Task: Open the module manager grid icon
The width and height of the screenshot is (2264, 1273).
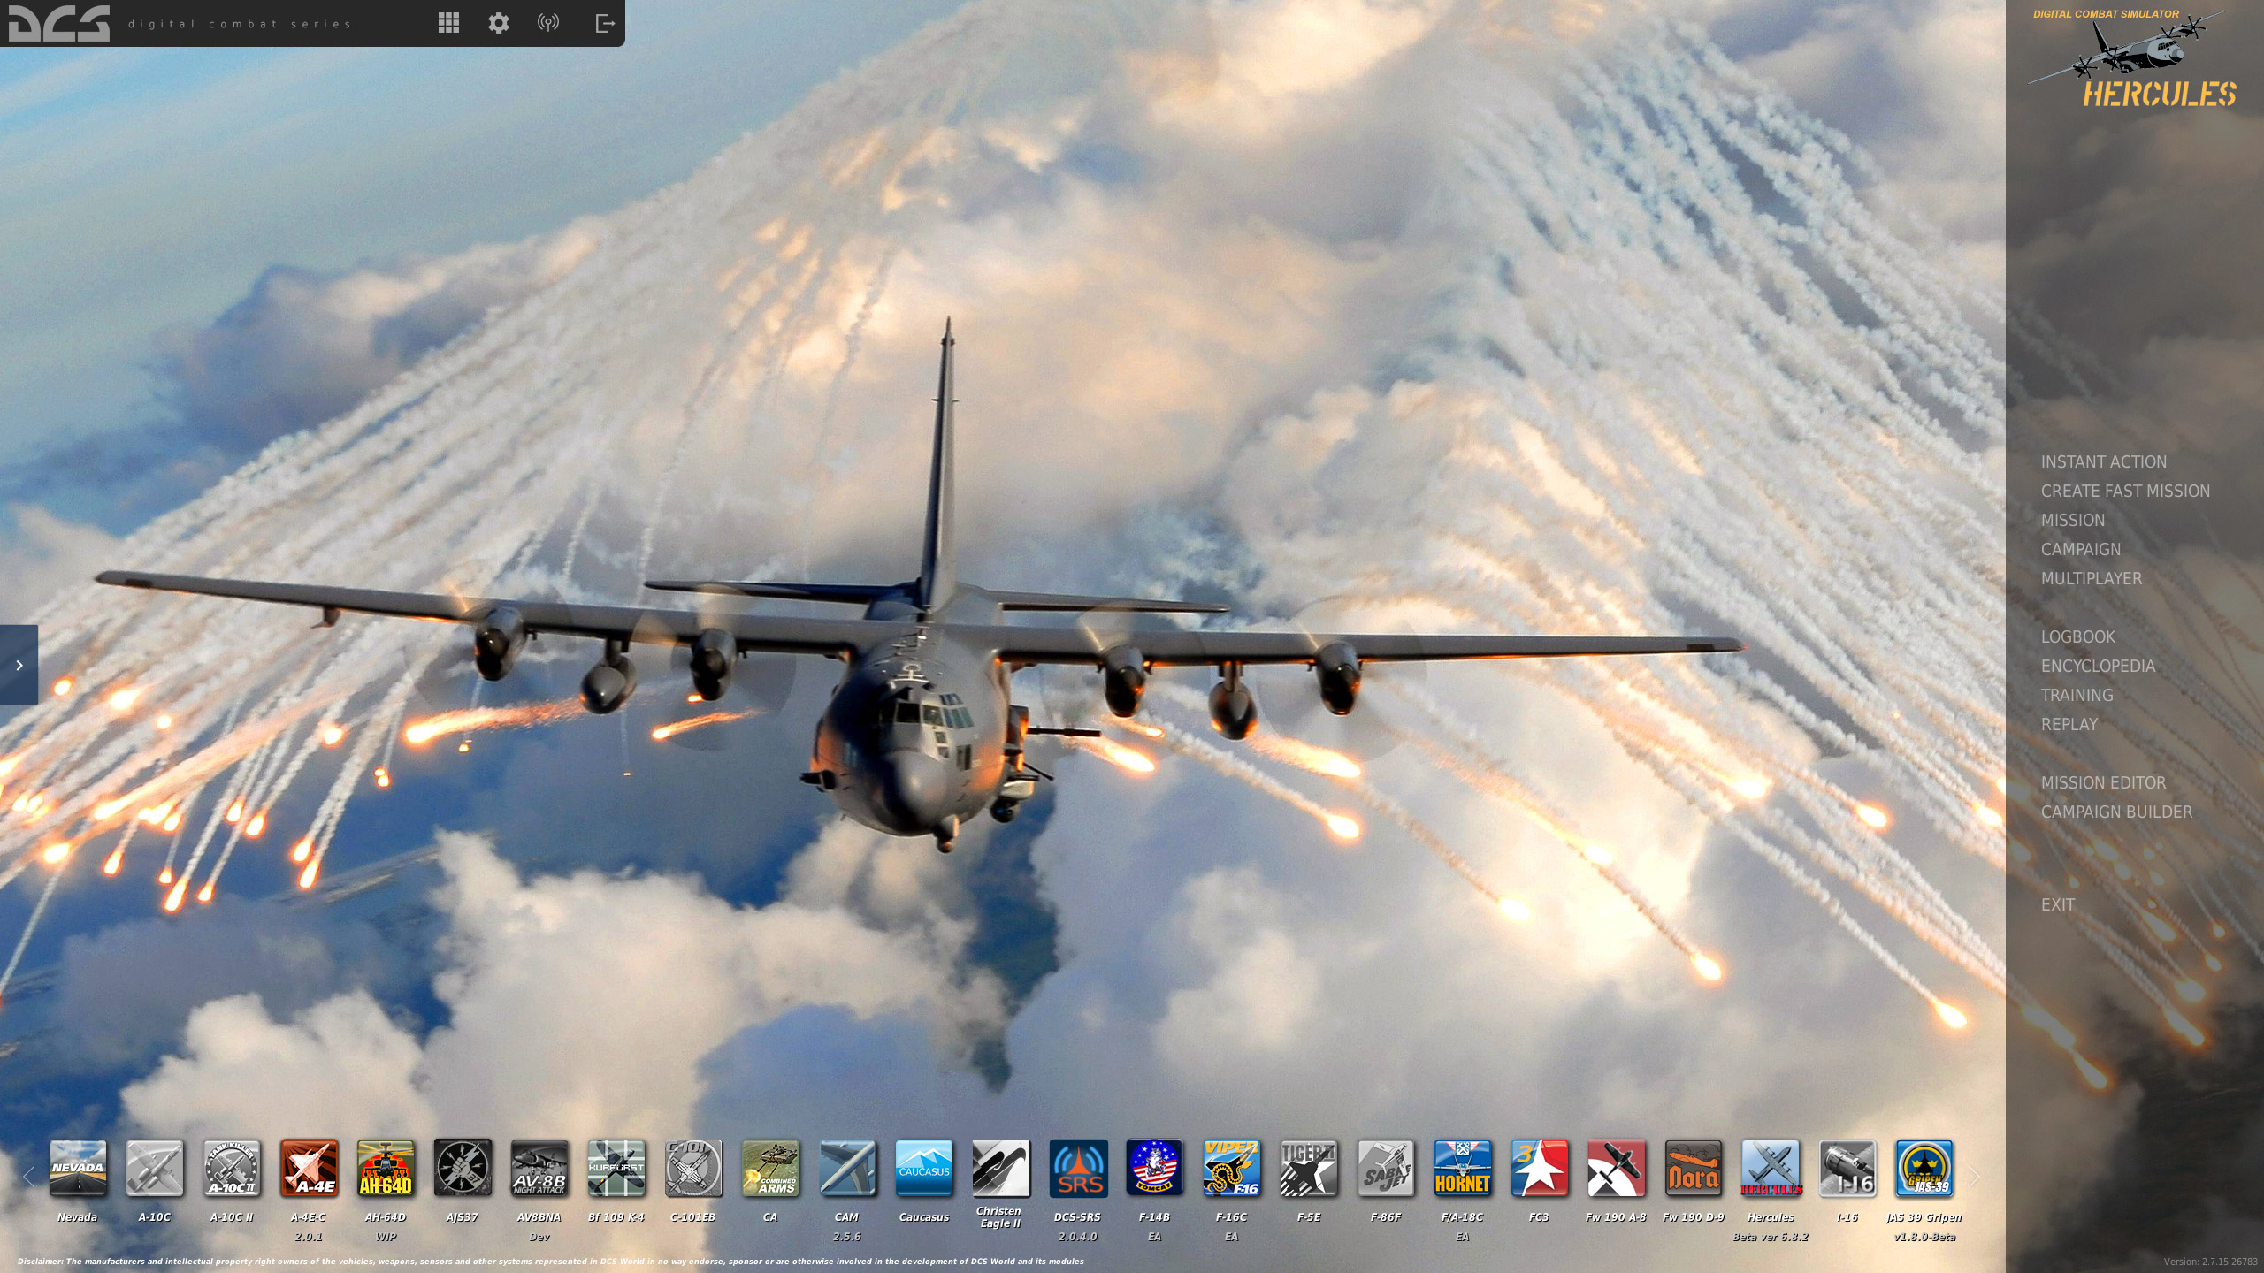Action: point(448,23)
